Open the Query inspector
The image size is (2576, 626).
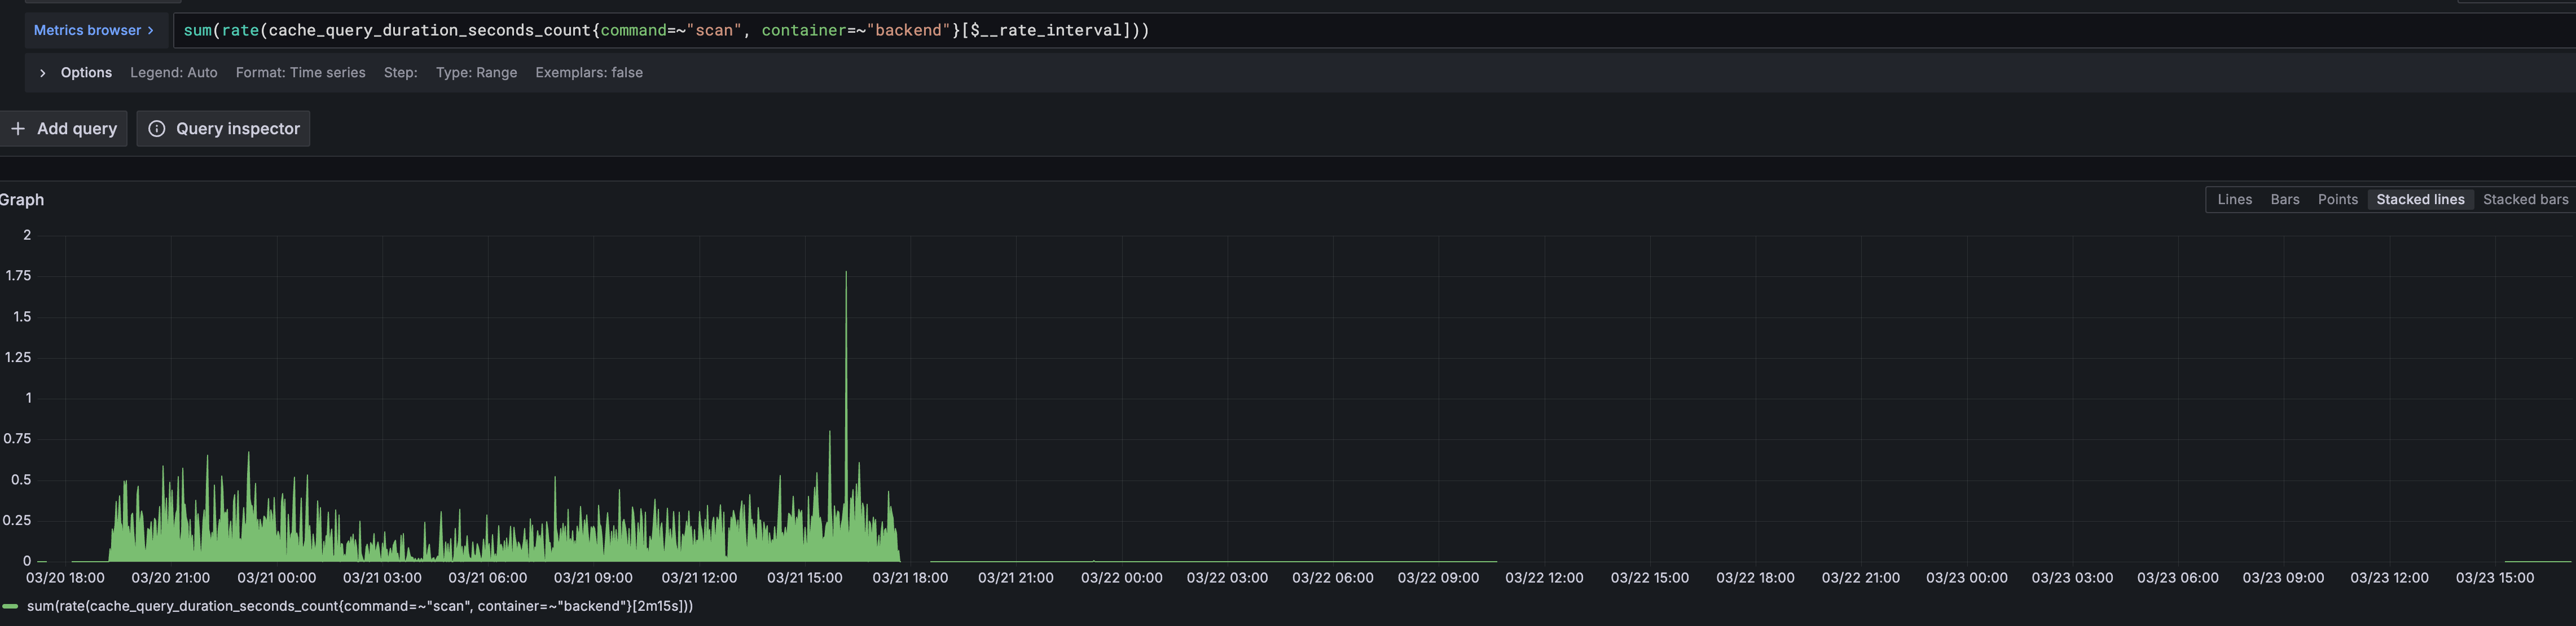pyautogui.click(x=223, y=129)
